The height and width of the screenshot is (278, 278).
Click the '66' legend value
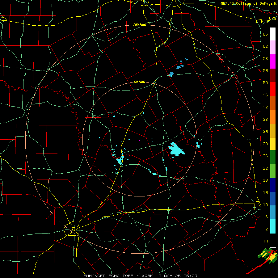(265, 34)
